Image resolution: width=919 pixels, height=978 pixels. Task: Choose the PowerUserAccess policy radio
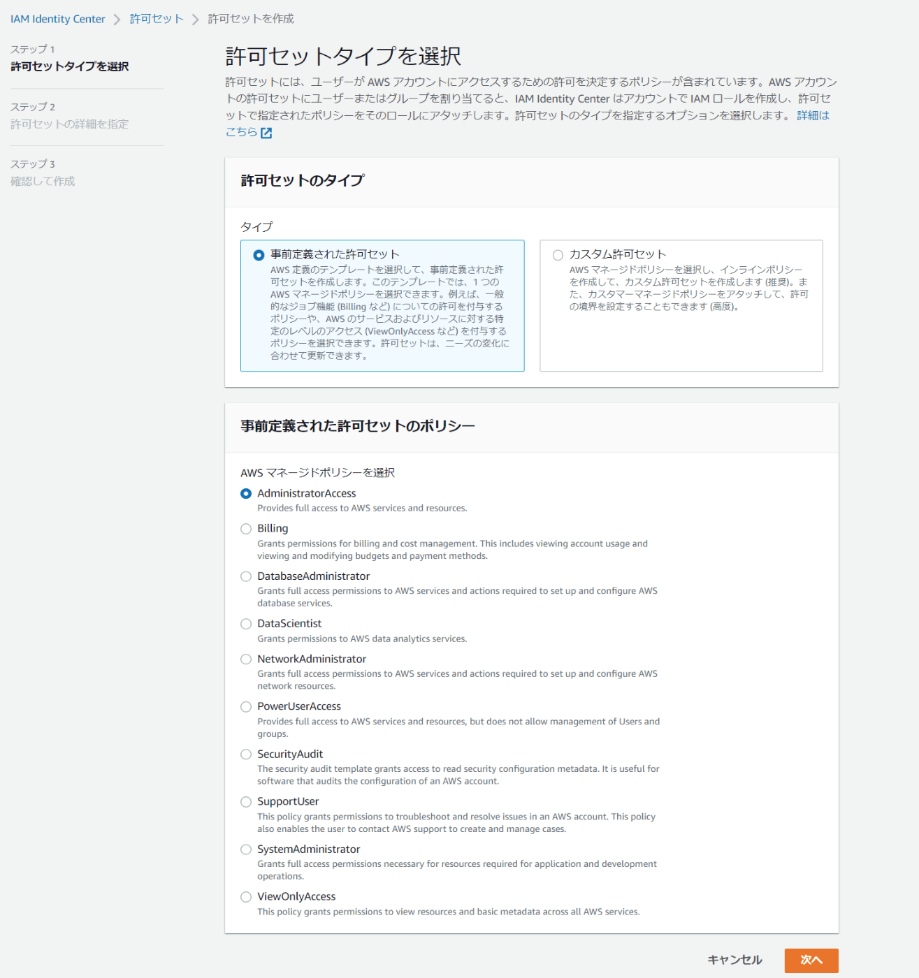[x=246, y=707]
